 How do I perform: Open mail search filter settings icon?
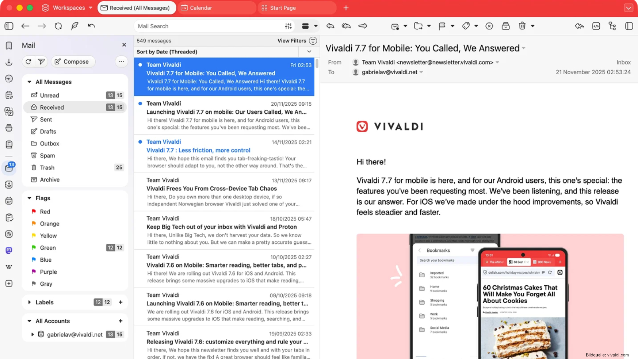[288, 26]
